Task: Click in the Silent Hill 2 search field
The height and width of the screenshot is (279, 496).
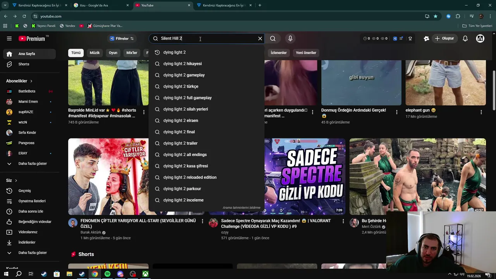Action: tap(207, 38)
